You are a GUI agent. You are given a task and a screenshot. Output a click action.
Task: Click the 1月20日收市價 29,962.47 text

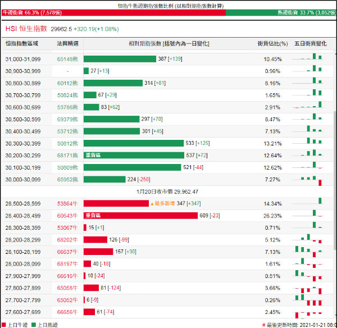tap(167, 192)
